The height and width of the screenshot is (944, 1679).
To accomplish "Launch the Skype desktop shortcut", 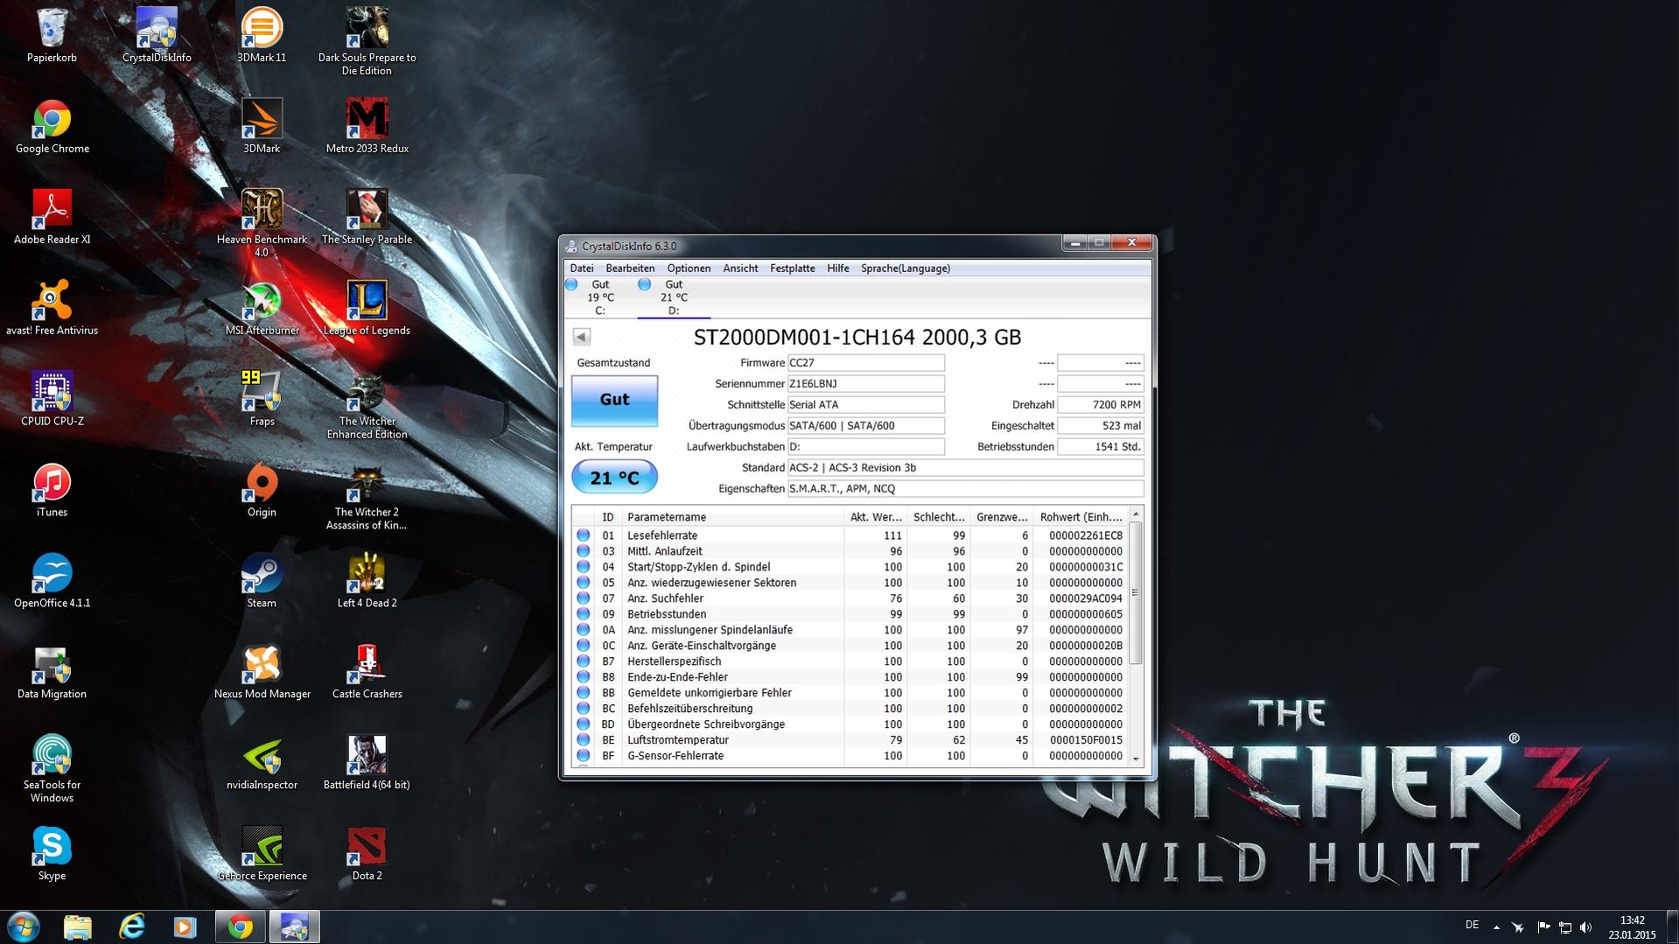I will point(52,854).
